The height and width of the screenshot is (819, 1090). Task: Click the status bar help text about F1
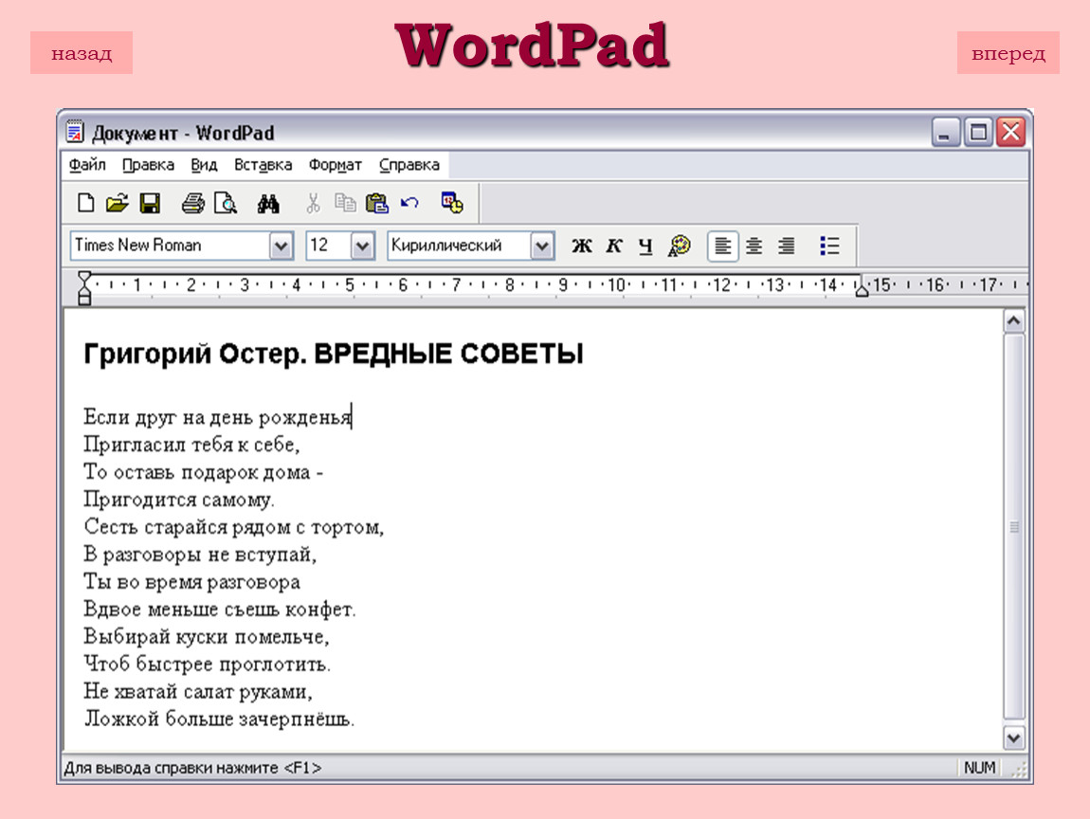192,768
